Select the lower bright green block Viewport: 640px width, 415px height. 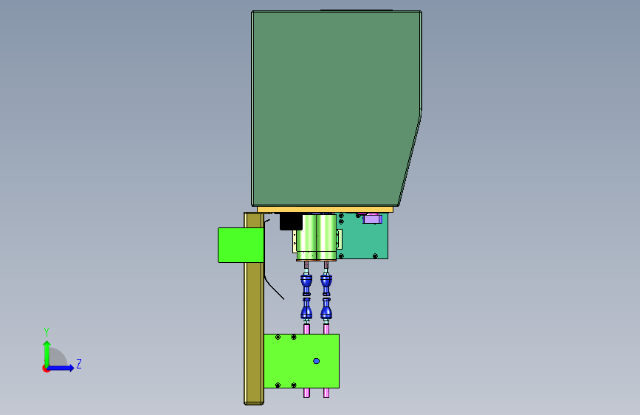point(301,361)
